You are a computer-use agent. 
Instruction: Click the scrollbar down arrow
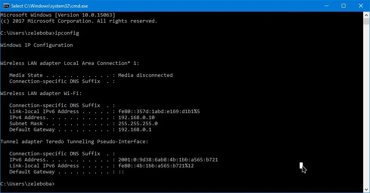point(366,190)
